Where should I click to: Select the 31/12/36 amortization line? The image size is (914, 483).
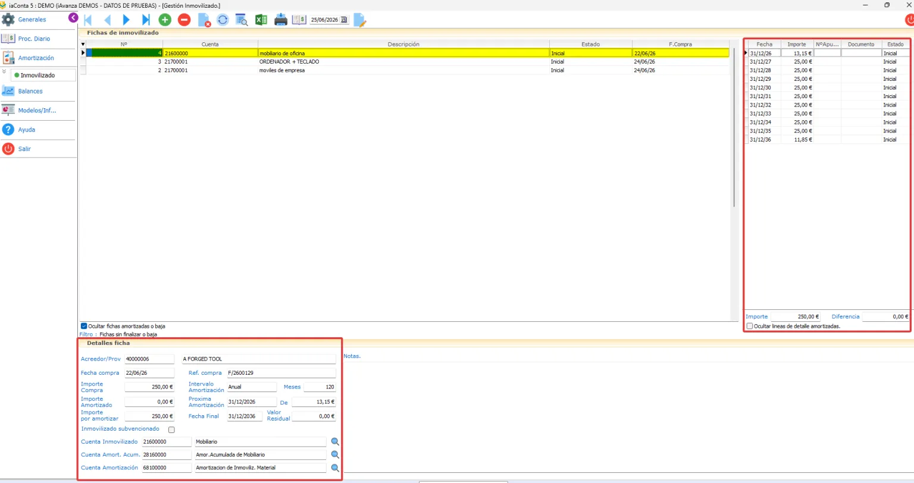[829, 140]
